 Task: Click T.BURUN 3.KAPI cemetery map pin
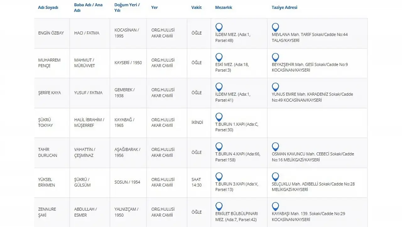click(219, 177)
